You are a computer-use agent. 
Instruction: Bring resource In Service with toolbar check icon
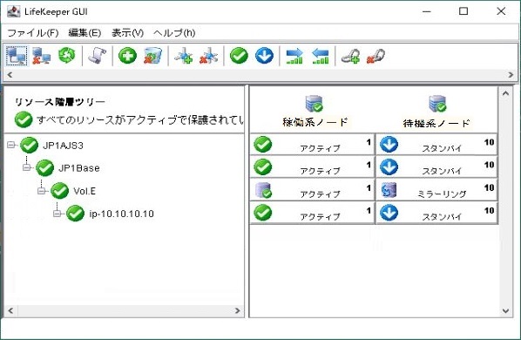(240, 56)
